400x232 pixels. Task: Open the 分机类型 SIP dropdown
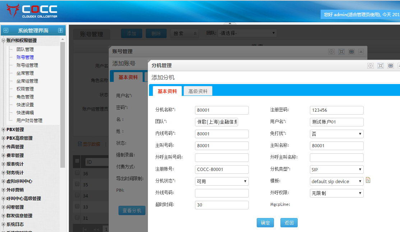(336, 170)
